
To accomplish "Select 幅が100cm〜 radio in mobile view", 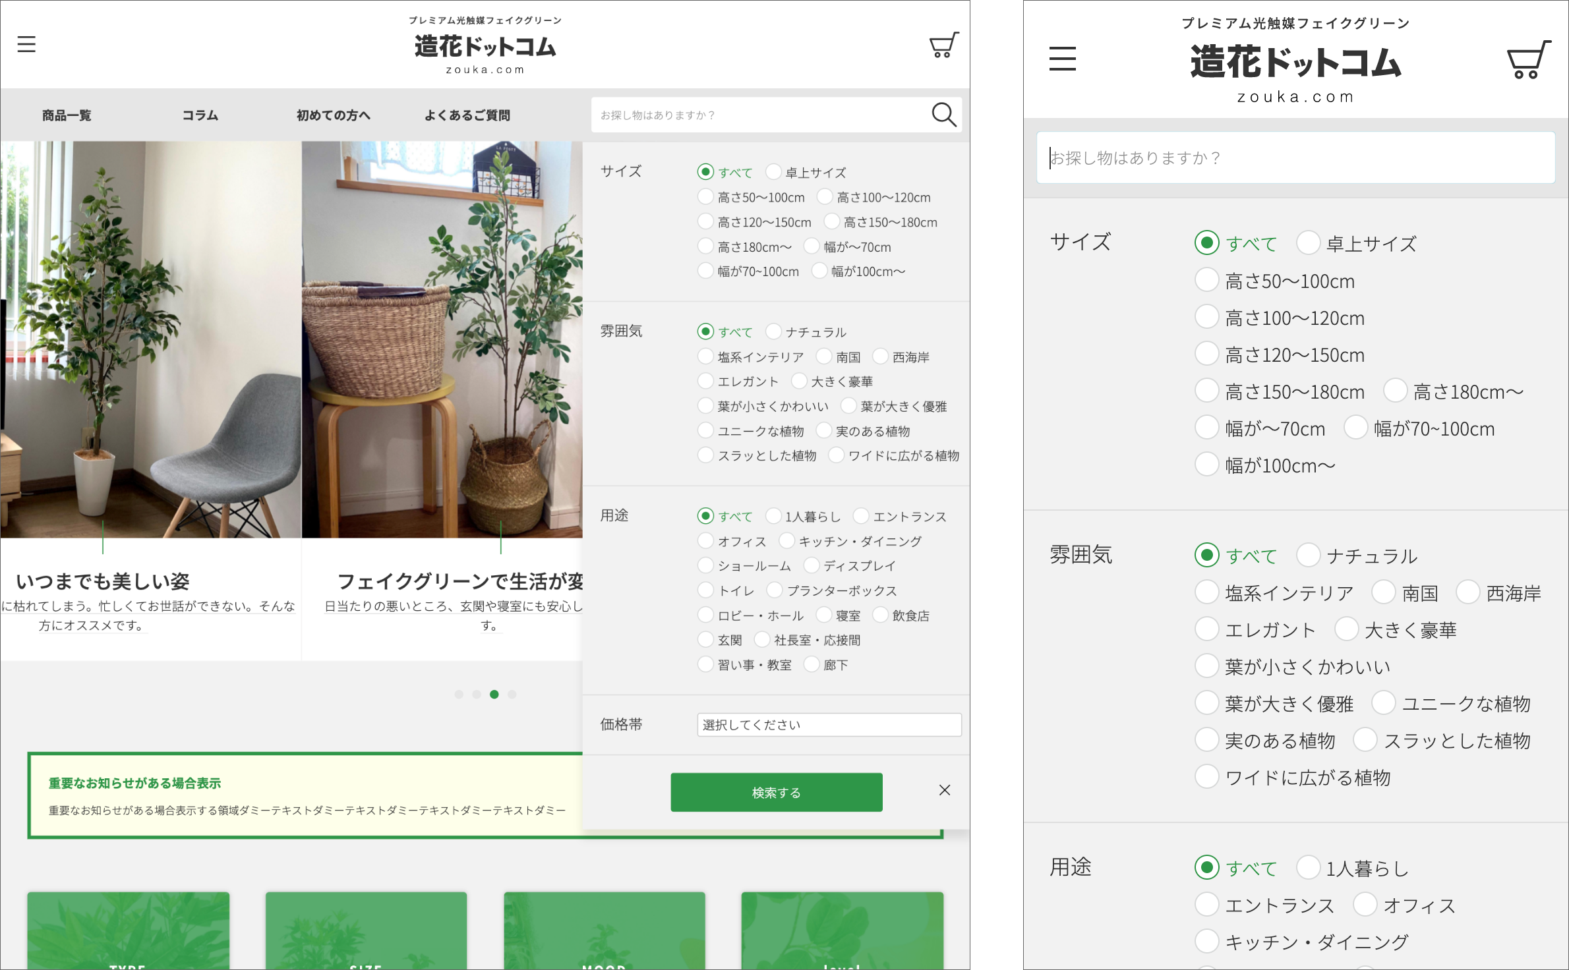I will point(1206,465).
